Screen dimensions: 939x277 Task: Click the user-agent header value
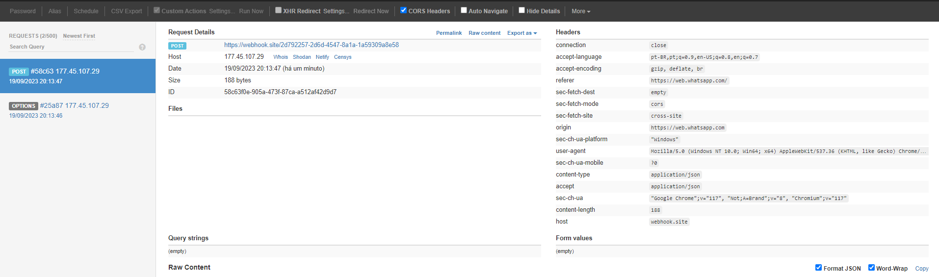(789, 151)
